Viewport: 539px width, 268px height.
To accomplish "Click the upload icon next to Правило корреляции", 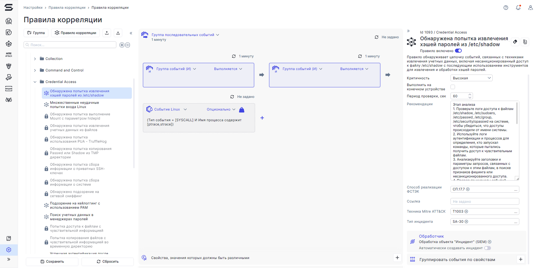I will click(x=107, y=33).
